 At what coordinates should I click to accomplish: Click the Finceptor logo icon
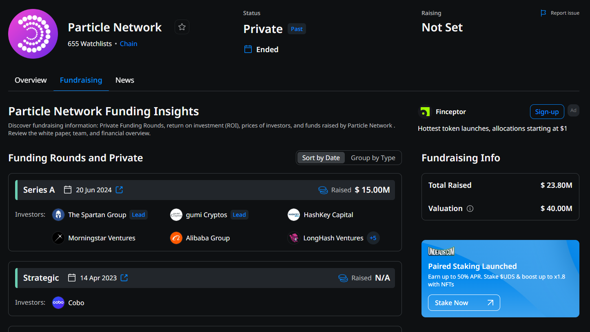pos(425,112)
